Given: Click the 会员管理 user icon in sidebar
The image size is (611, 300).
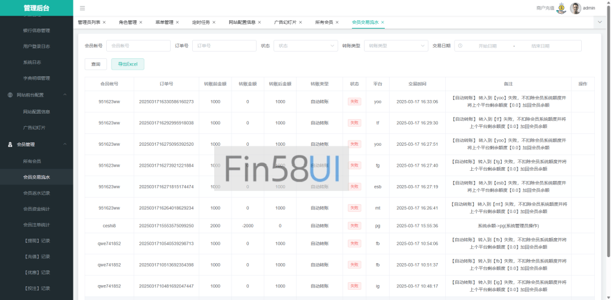Looking at the screenshot, I should (x=10, y=144).
